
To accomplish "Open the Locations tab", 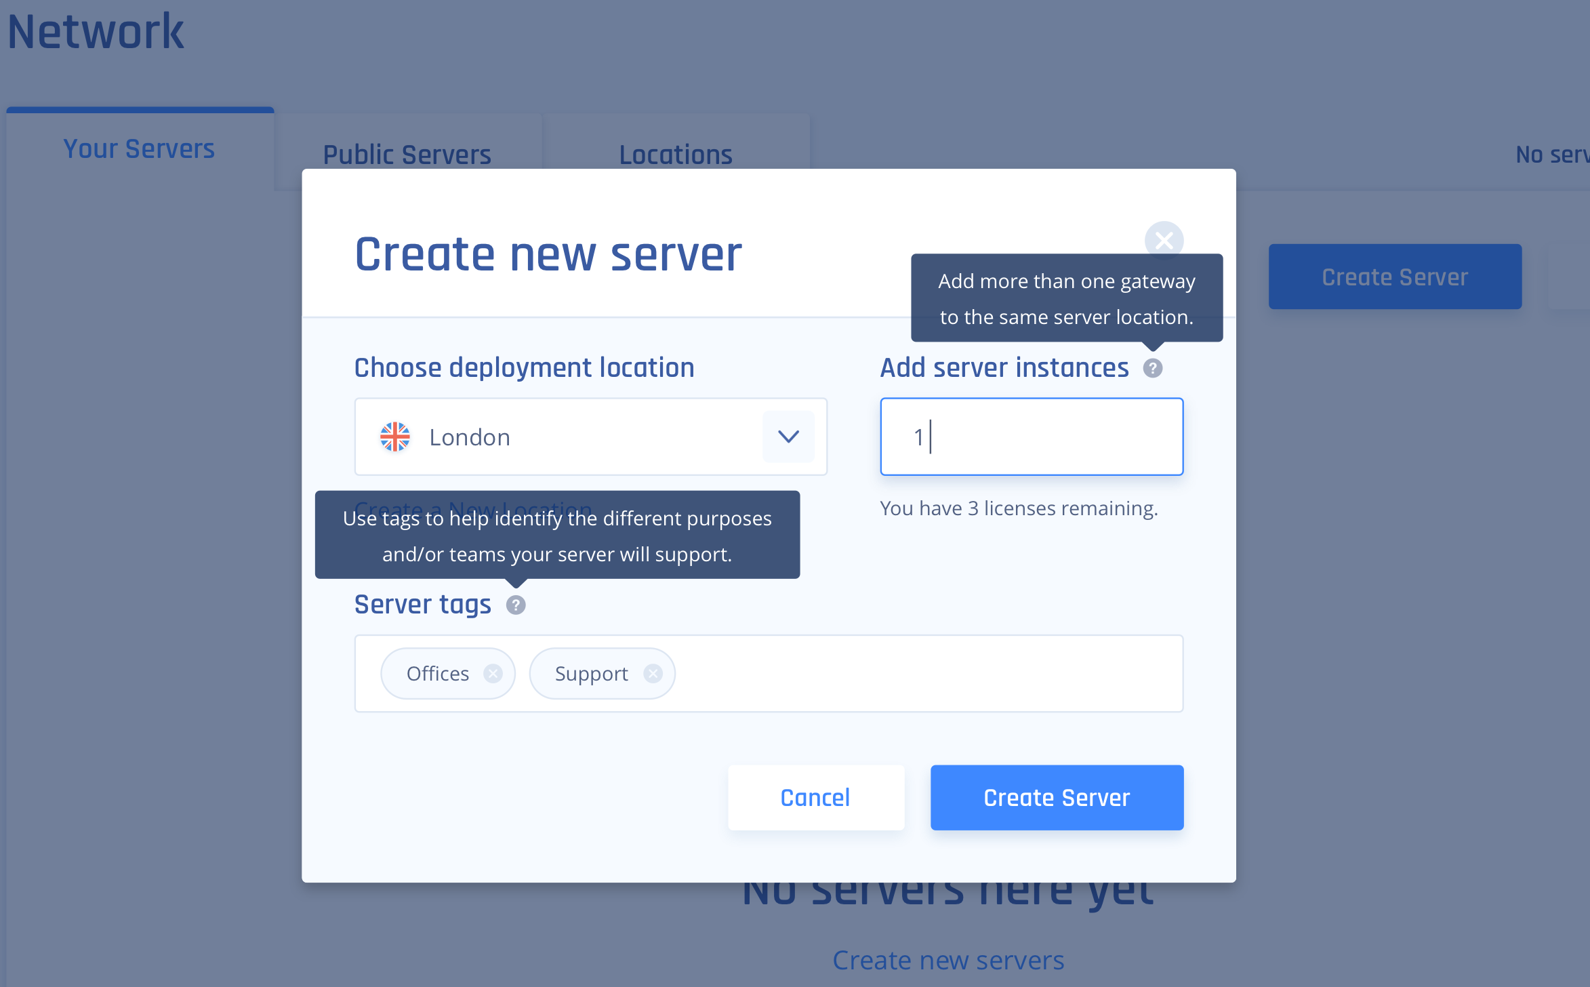I will coord(675,155).
